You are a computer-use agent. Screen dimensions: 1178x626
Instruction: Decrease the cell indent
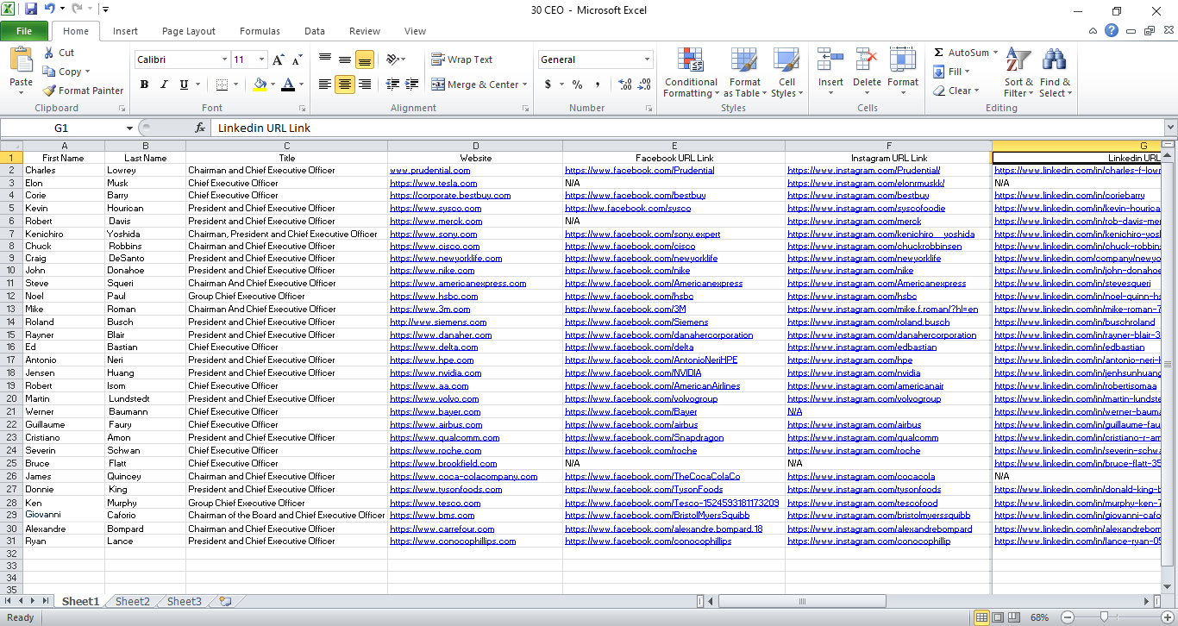[392, 85]
